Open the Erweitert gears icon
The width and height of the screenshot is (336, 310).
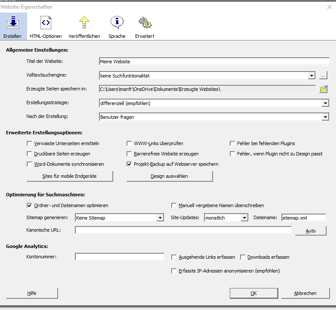[145, 23]
